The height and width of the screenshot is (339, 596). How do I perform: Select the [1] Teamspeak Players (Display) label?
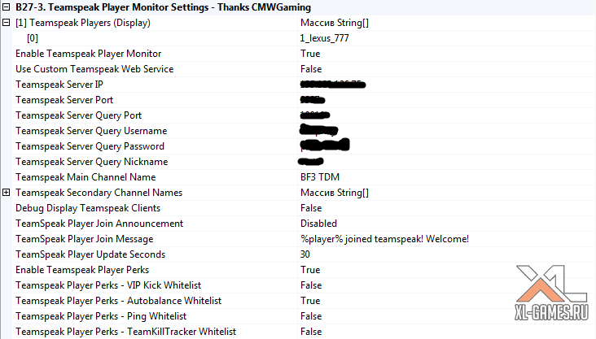pyautogui.click(x=83, y=23)
